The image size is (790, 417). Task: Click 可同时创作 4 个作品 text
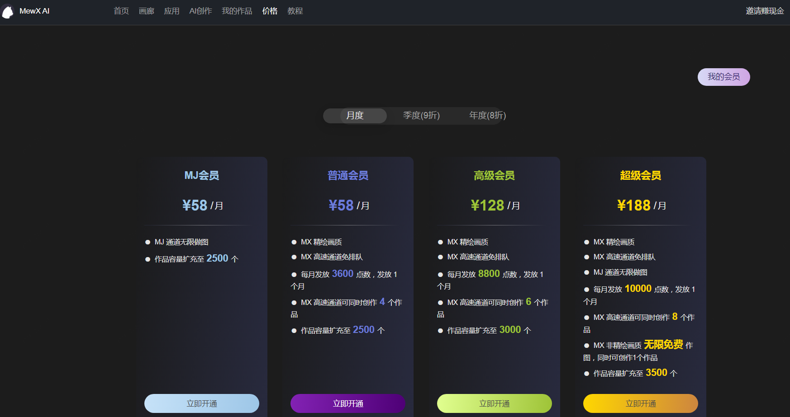pos(346,308)
